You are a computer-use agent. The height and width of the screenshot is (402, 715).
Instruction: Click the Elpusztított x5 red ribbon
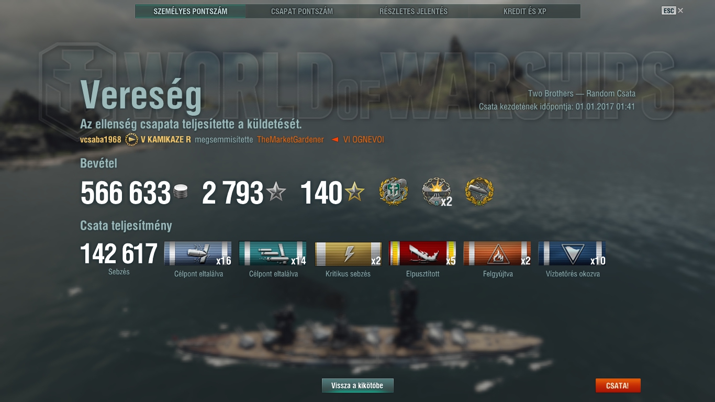coord(423,253)
